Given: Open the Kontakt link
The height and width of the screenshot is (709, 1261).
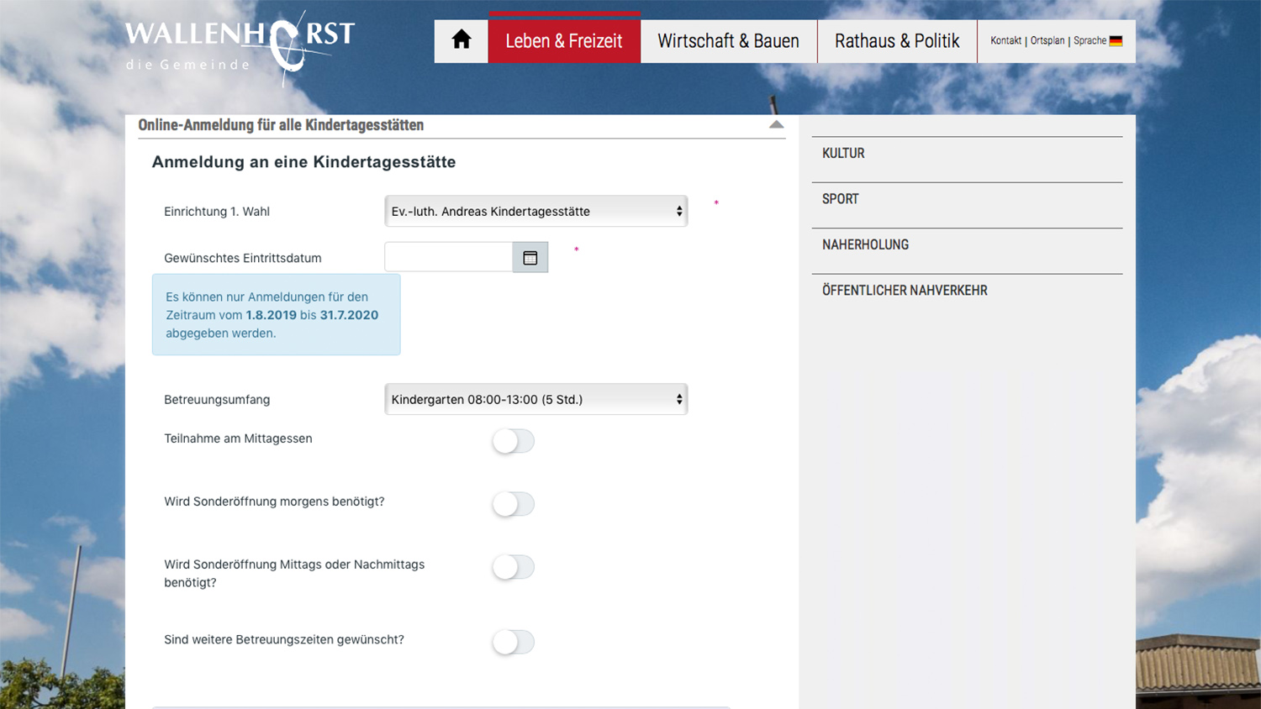Looking at the screenshot, I should pos(1005,40).
